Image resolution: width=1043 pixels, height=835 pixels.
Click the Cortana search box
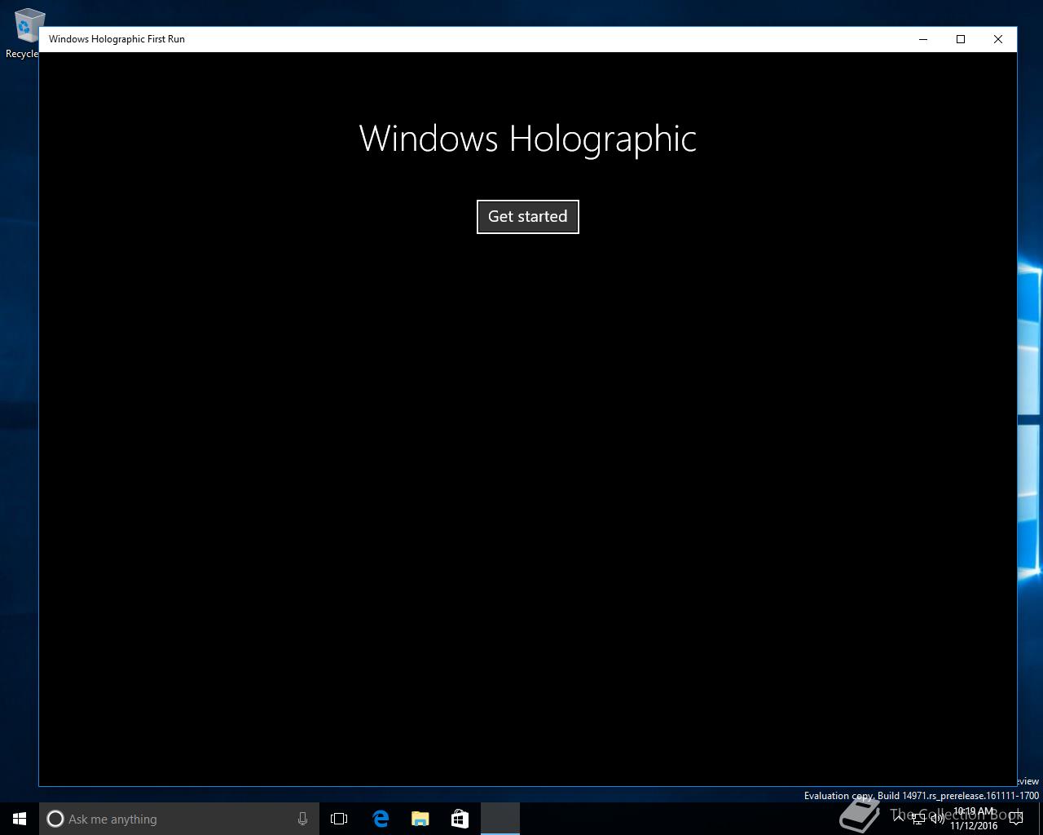point(179,819)
